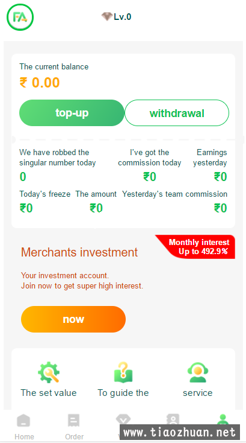
Task: Tap Earnings yesterday amount
Action: coord(220,177)
